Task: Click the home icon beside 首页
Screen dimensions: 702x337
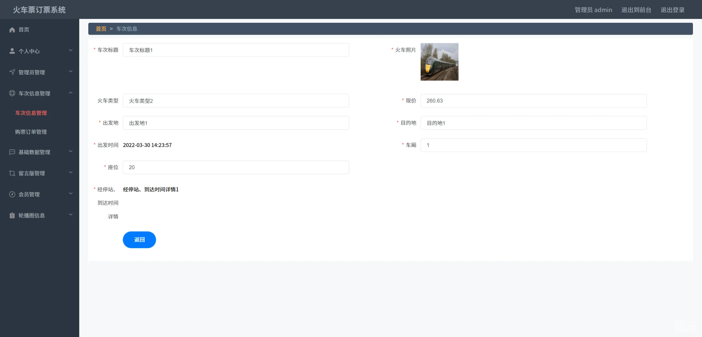Action: click(x=12, y=29)
